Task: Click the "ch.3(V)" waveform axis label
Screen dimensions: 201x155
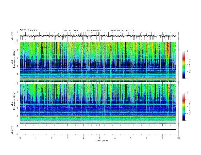Action: [x=12, y=130]
